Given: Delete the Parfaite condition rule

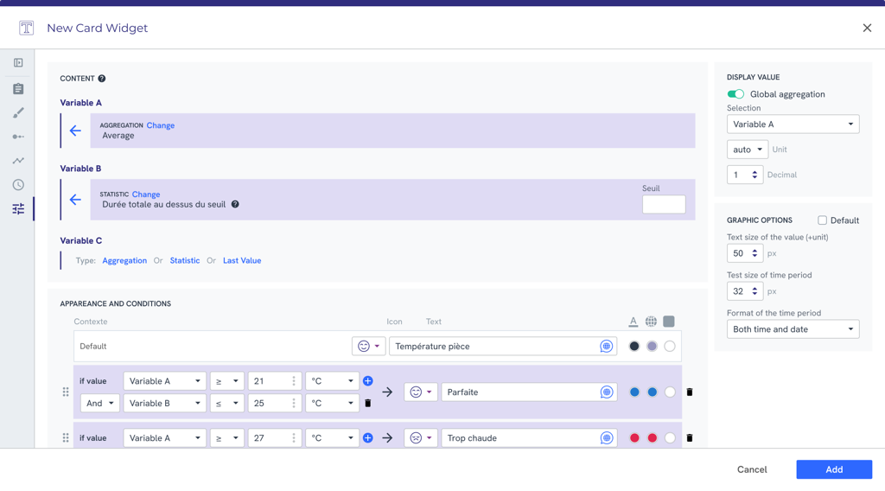Looking at the screenshot, I should [689, 392].
